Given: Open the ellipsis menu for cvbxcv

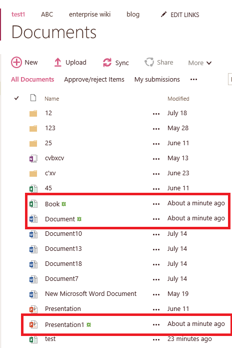Looking at the screenshot, I should (x=156, y=159).
